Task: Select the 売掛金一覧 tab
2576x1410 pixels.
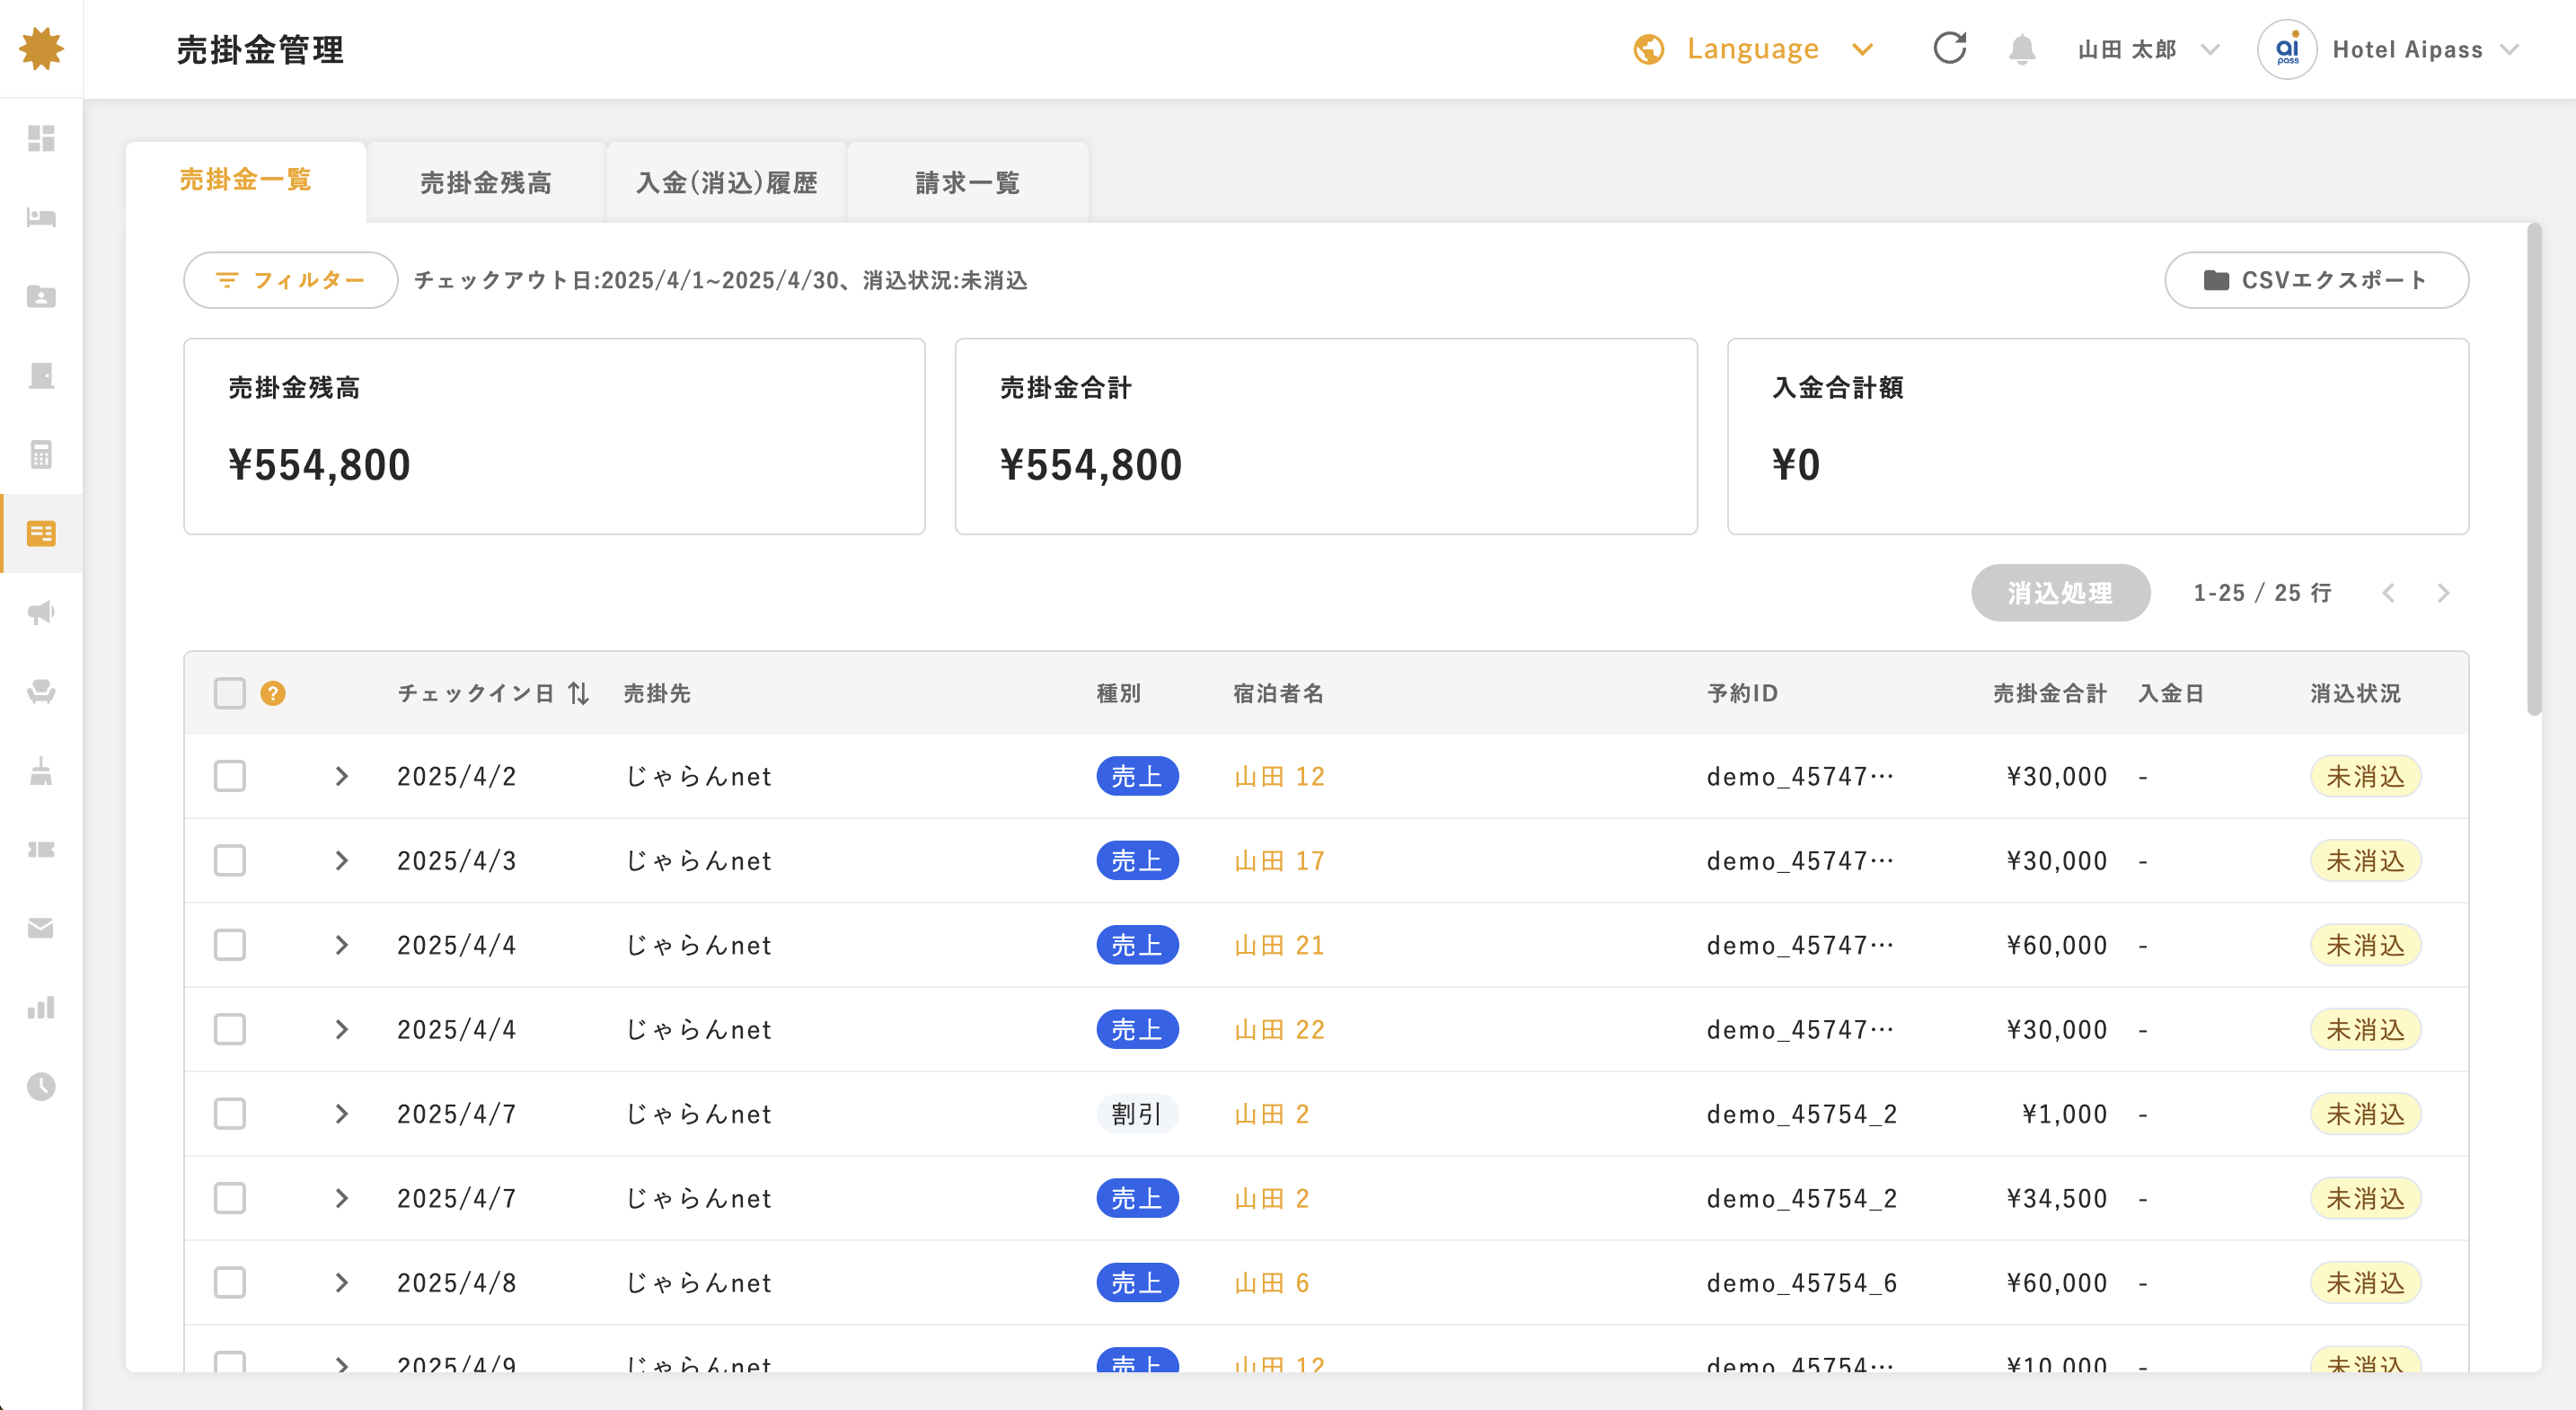Action: (246, 180)
